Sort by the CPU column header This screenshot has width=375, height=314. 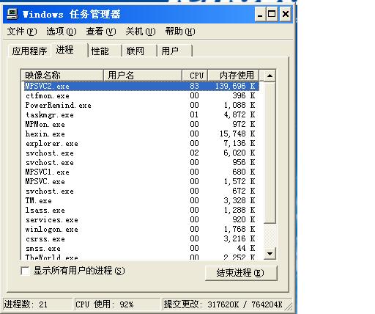pos(195,76)
